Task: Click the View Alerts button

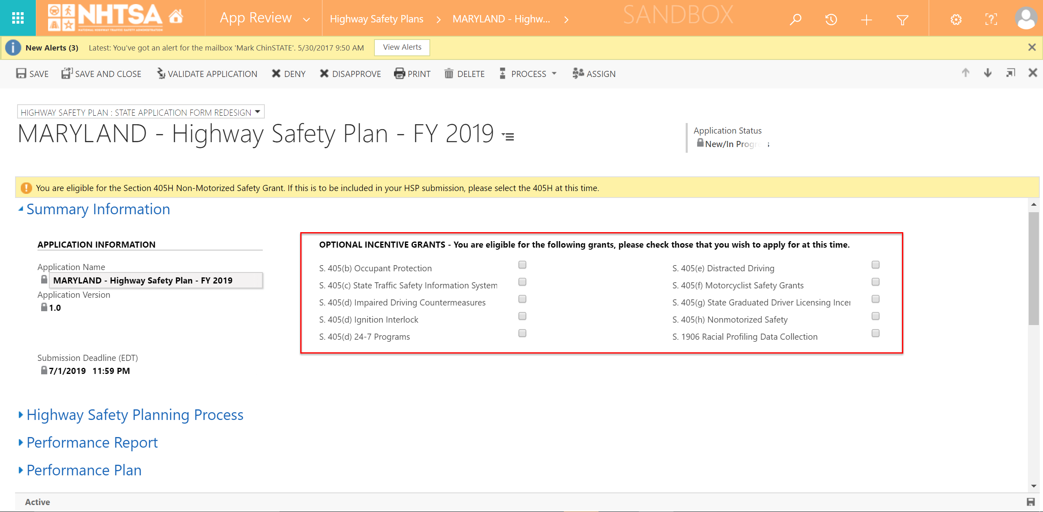Action: pyautogui.click(x=402, y=47)
